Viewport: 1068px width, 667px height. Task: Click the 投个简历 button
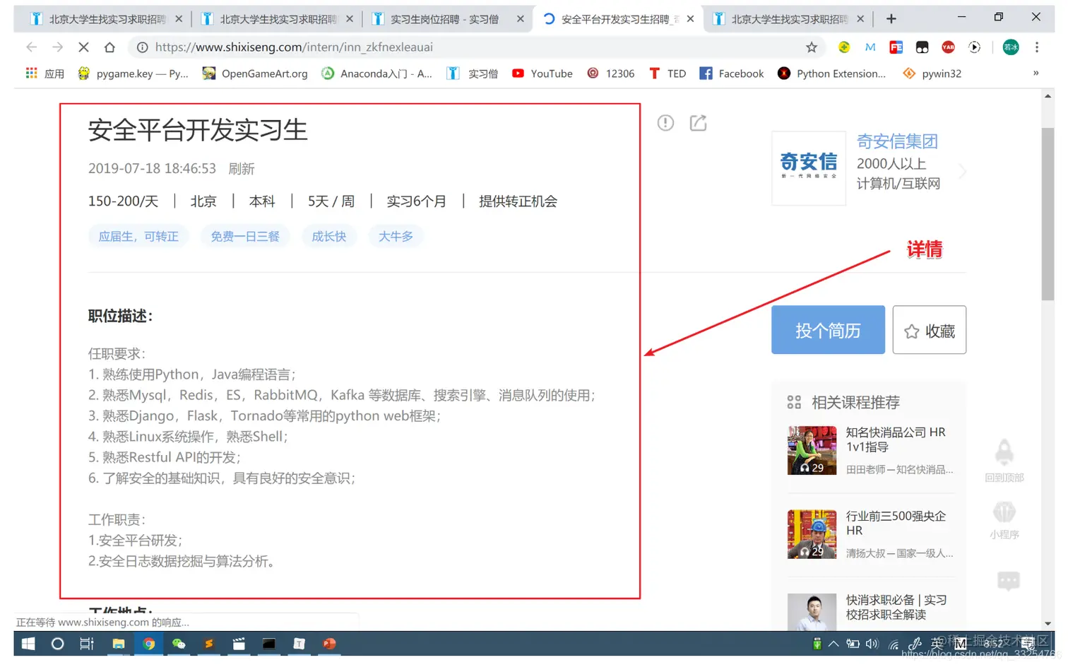click(827, 330)
